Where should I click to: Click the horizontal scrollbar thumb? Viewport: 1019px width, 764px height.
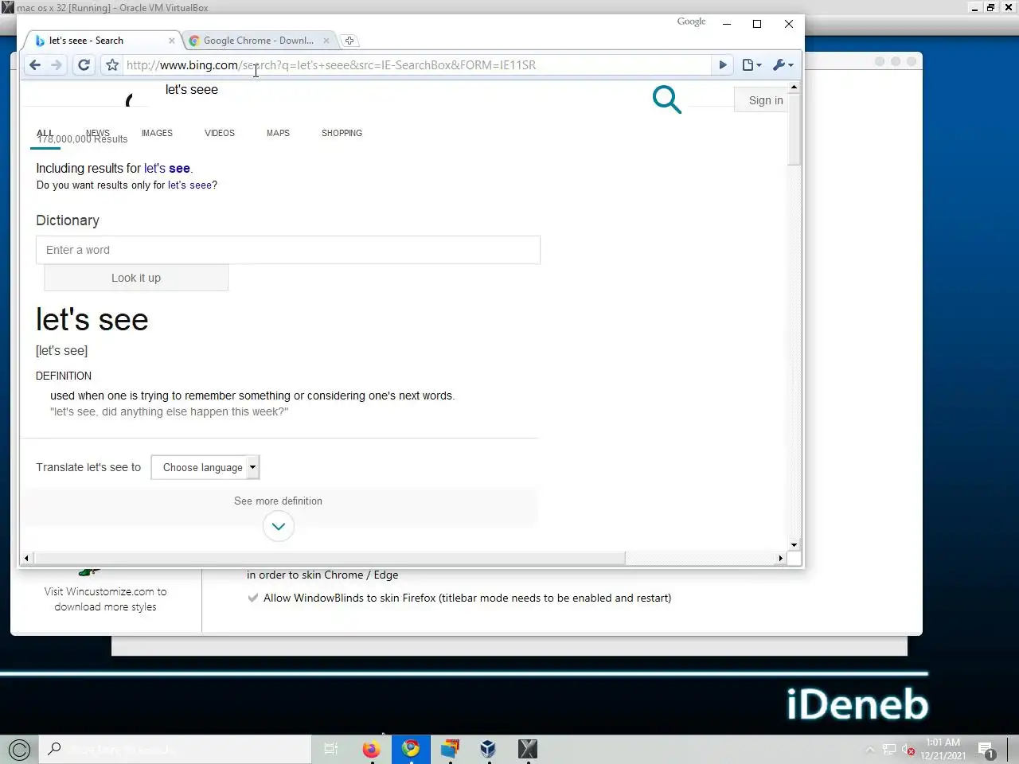click(330, 559)
